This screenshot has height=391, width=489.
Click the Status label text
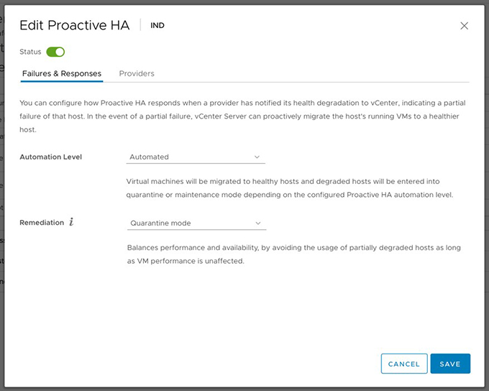coord(30,52)
